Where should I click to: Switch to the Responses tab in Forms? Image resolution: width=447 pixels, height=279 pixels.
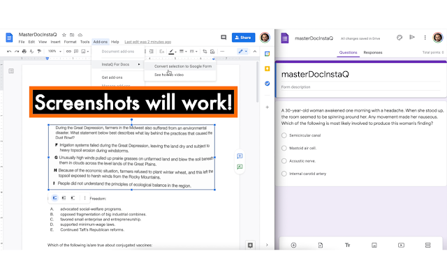tap(373, 52)
